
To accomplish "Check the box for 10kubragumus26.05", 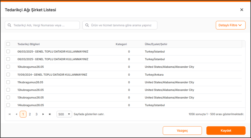I will [8, 67].
